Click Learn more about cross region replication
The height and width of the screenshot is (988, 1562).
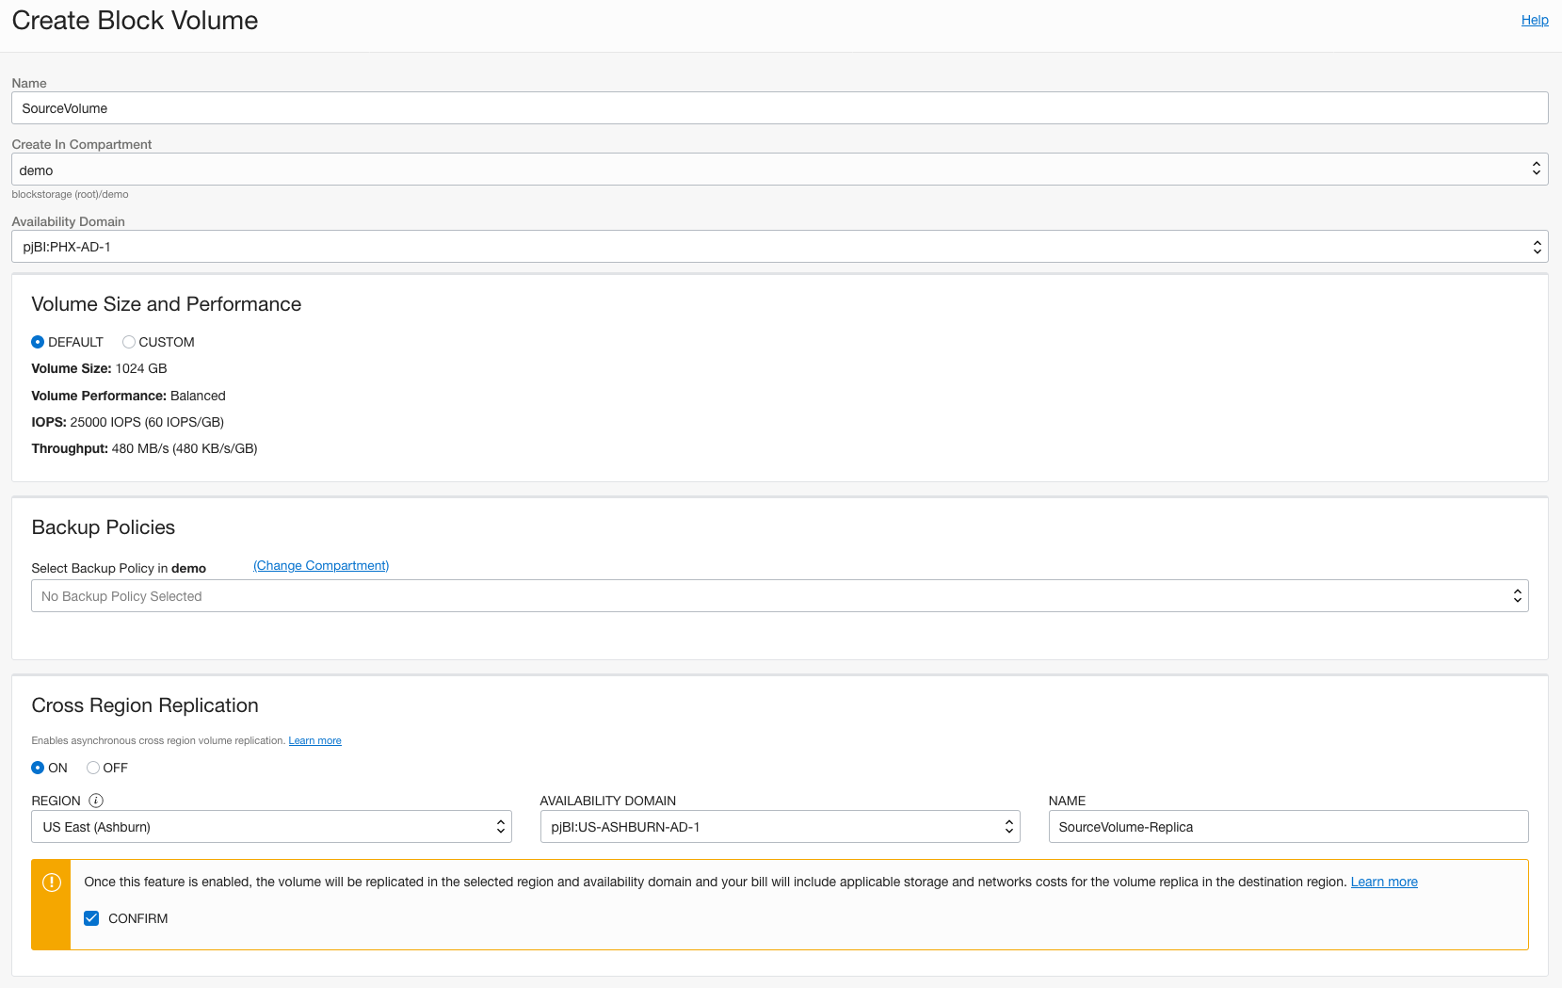coord(314,740)
